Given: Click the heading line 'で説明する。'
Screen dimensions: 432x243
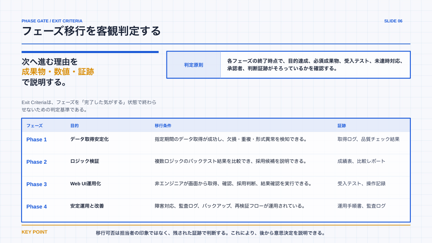Looking at the screenshot, I should [x=44, y=82].
